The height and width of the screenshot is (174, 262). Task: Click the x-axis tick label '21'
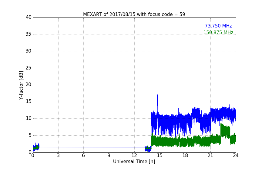210,156
